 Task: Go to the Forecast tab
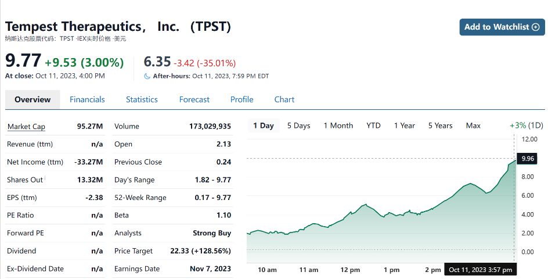point(194,99)
